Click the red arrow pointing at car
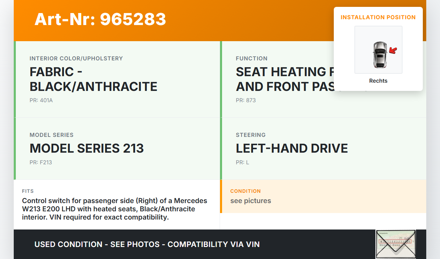 click(393, 51)
